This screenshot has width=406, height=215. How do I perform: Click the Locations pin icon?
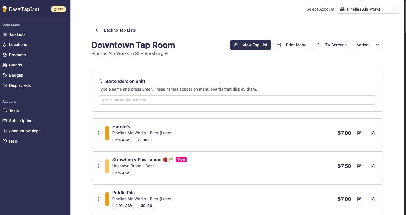[5, 45]
